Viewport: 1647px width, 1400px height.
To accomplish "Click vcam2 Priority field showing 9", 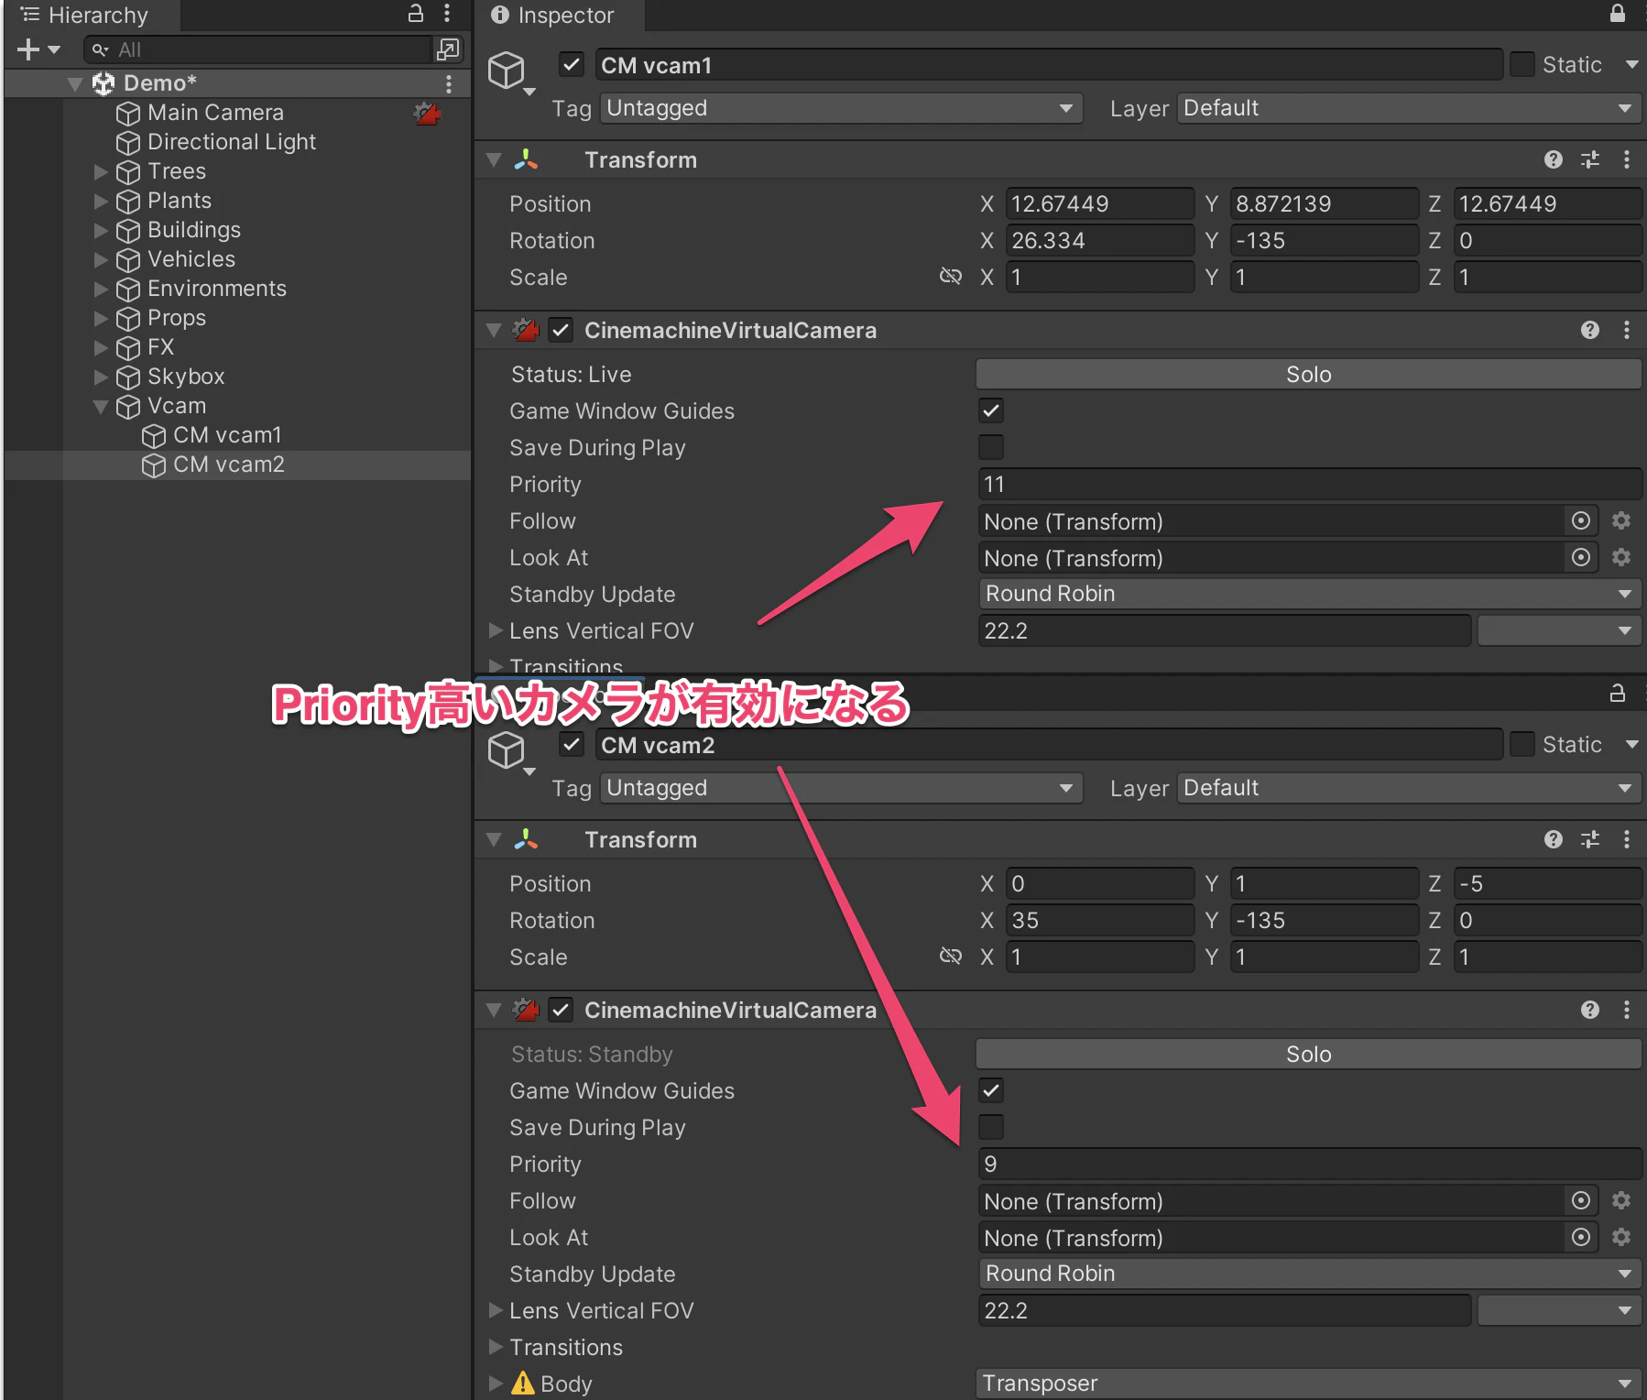I will (1309, 1164).
